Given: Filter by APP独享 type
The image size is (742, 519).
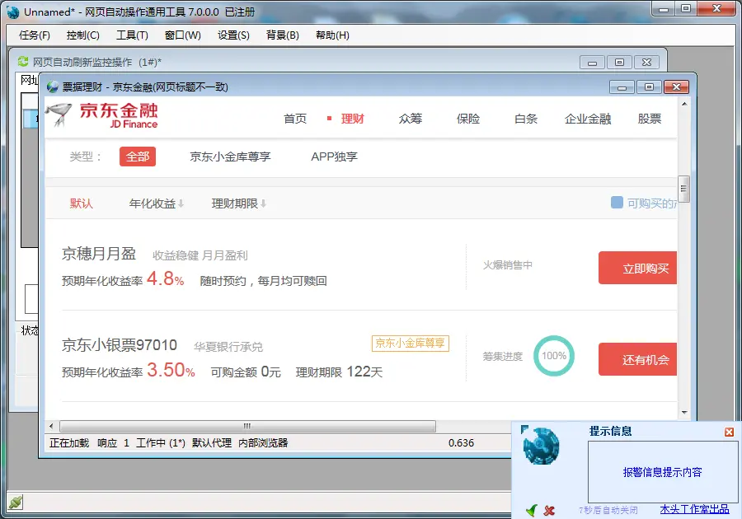Looking at the screenshot, I should [x=334, y=157].
